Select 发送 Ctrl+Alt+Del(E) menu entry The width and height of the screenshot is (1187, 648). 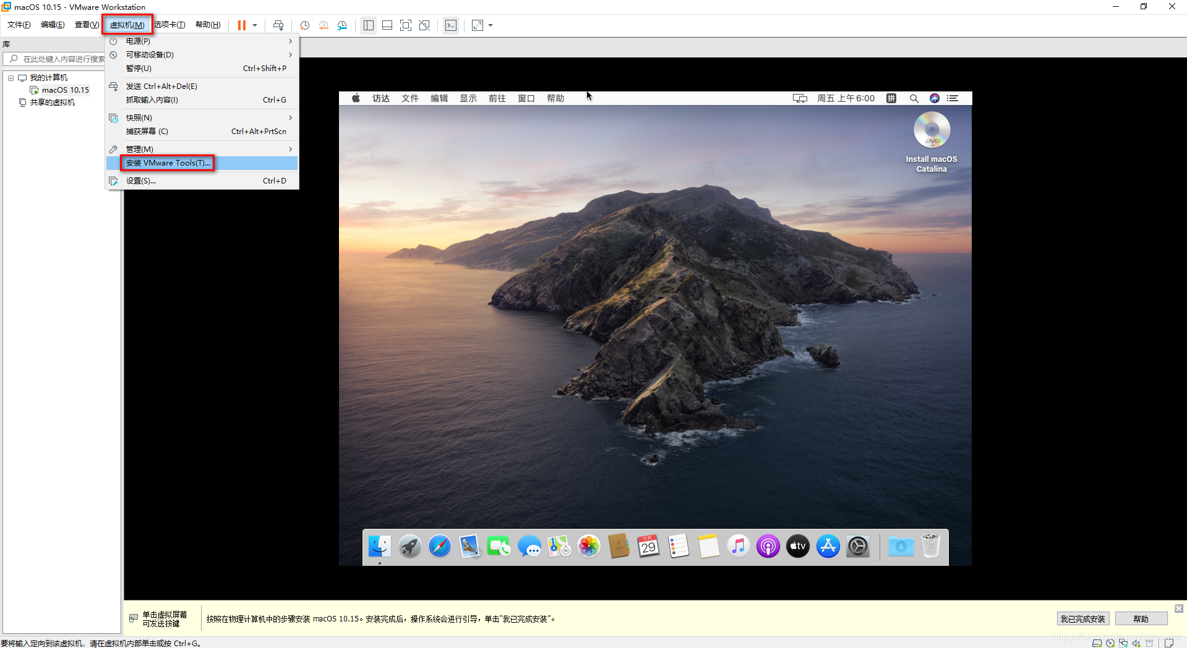(202, 86)
